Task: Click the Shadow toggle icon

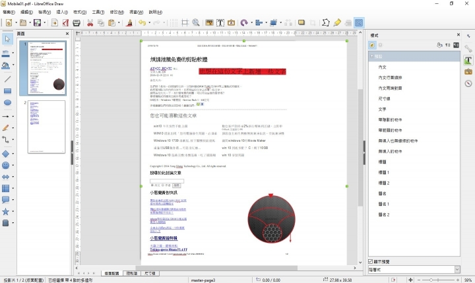Action: (x=301, y=22)
